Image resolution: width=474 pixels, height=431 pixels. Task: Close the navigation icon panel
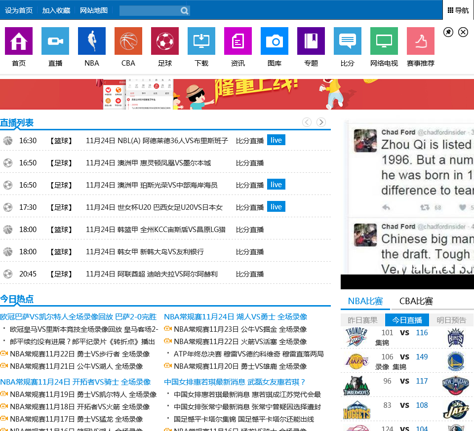coord(463,32)
